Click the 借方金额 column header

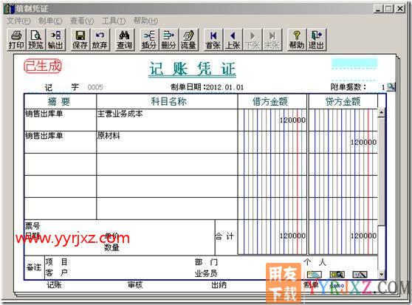(x=272, y=101)
